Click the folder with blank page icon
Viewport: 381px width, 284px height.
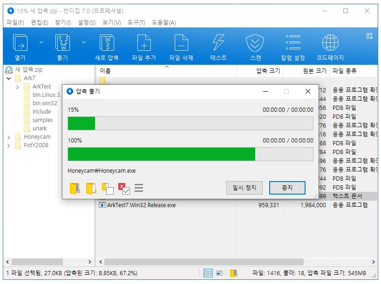pyautogui.click(x=108, y=189)
